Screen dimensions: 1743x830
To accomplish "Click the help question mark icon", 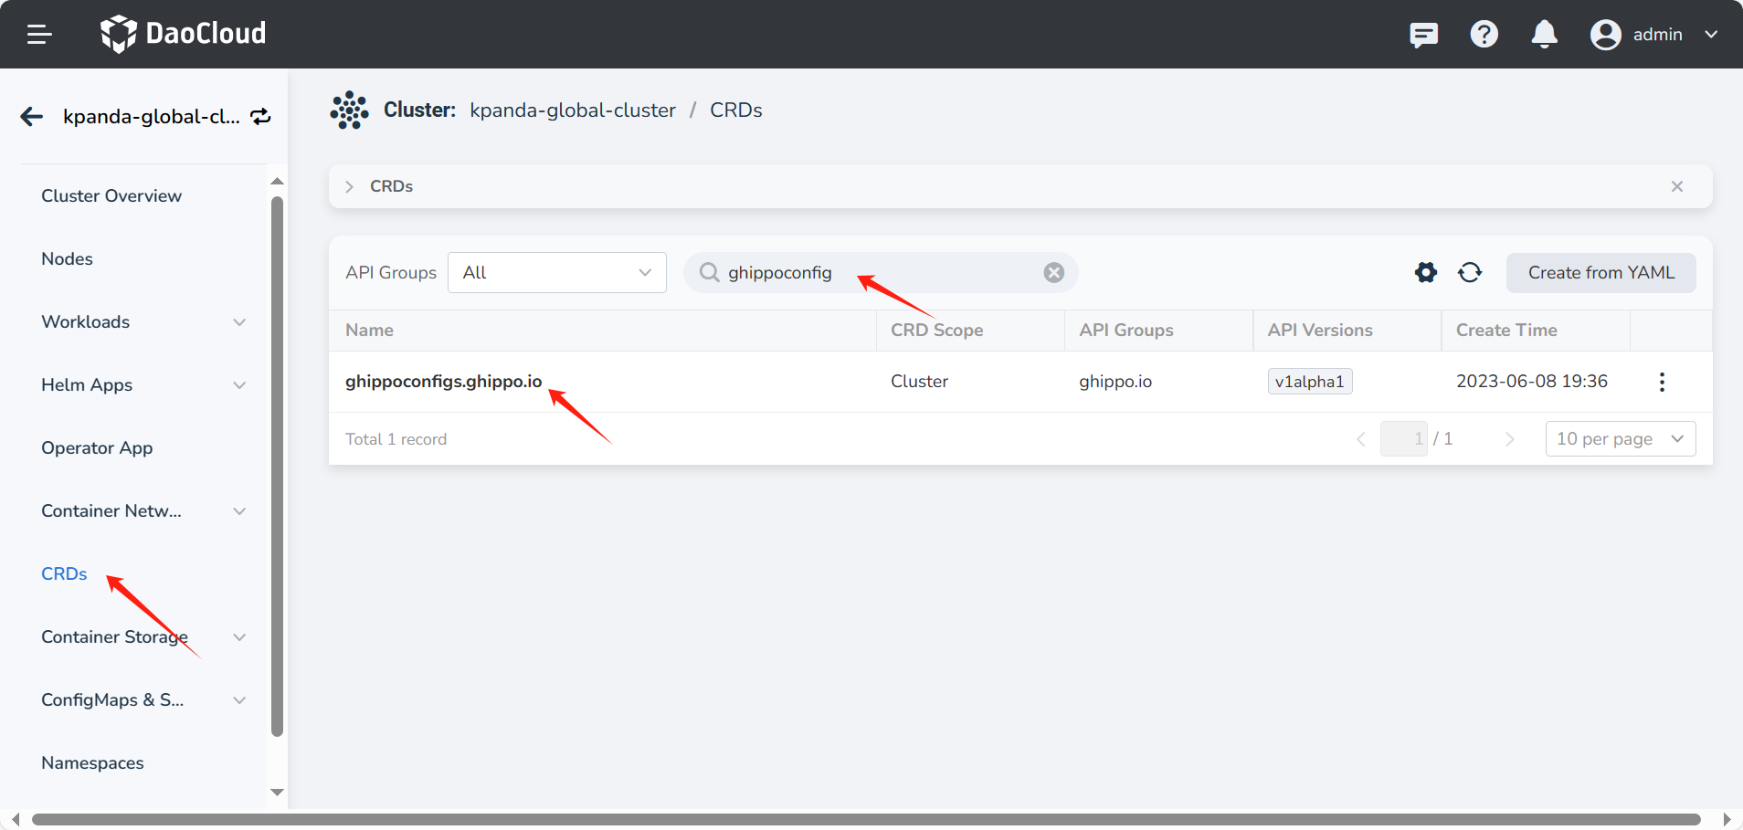I will pyautogui.click(x=1484, y=35).
